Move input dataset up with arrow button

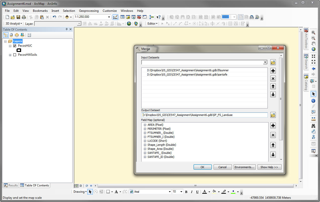click(273, 86)
